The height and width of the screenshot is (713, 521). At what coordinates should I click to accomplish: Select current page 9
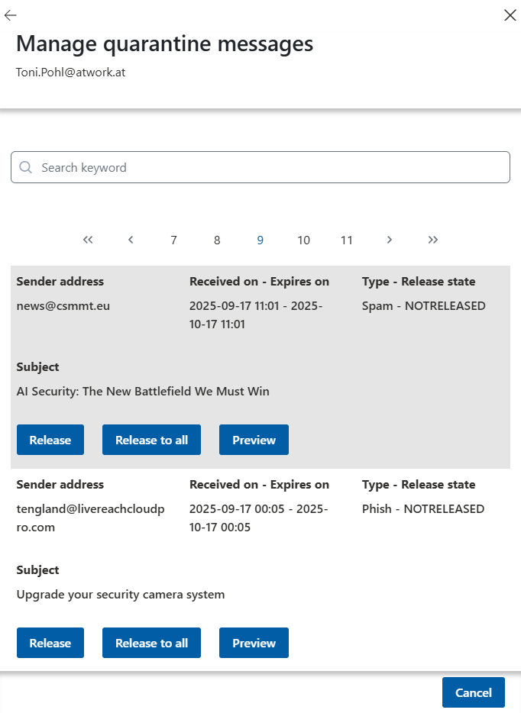tap(260, 240)
